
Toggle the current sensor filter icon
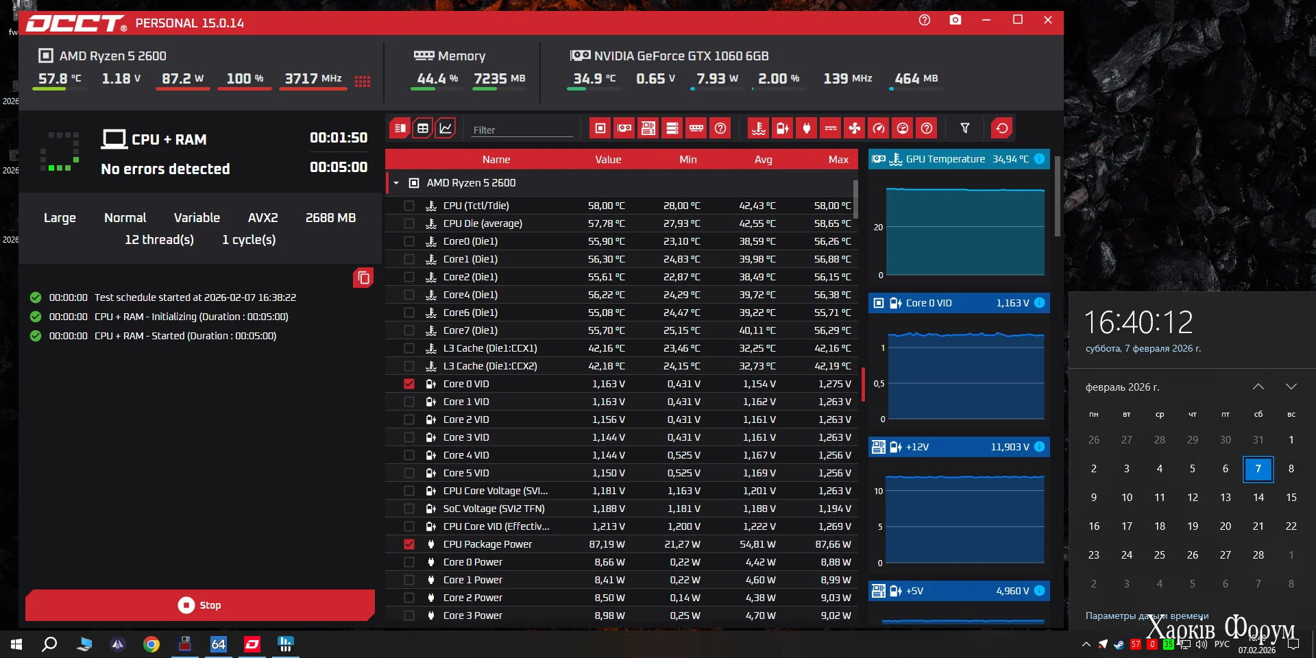click(x=831, y=128)
